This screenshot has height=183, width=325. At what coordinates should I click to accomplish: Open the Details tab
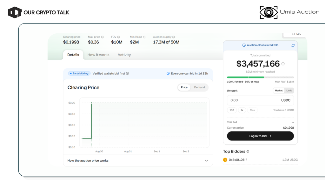(73, 55)
